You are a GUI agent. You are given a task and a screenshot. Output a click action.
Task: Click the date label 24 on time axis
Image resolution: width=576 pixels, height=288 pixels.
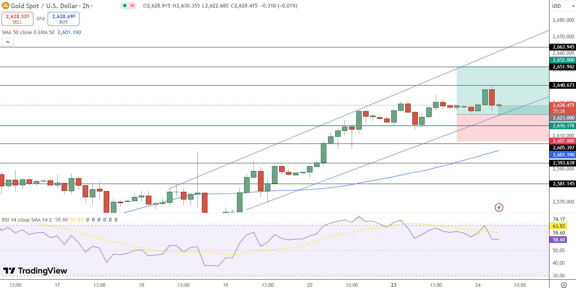tap(478, 285)
